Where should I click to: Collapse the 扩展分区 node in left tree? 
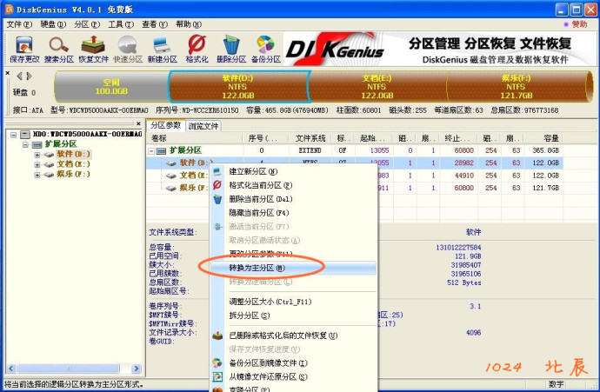point(25,144)
